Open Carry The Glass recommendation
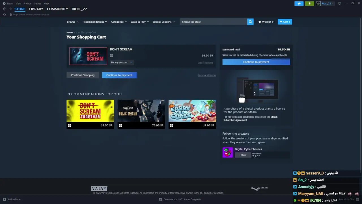 click(x=192, y=114)
